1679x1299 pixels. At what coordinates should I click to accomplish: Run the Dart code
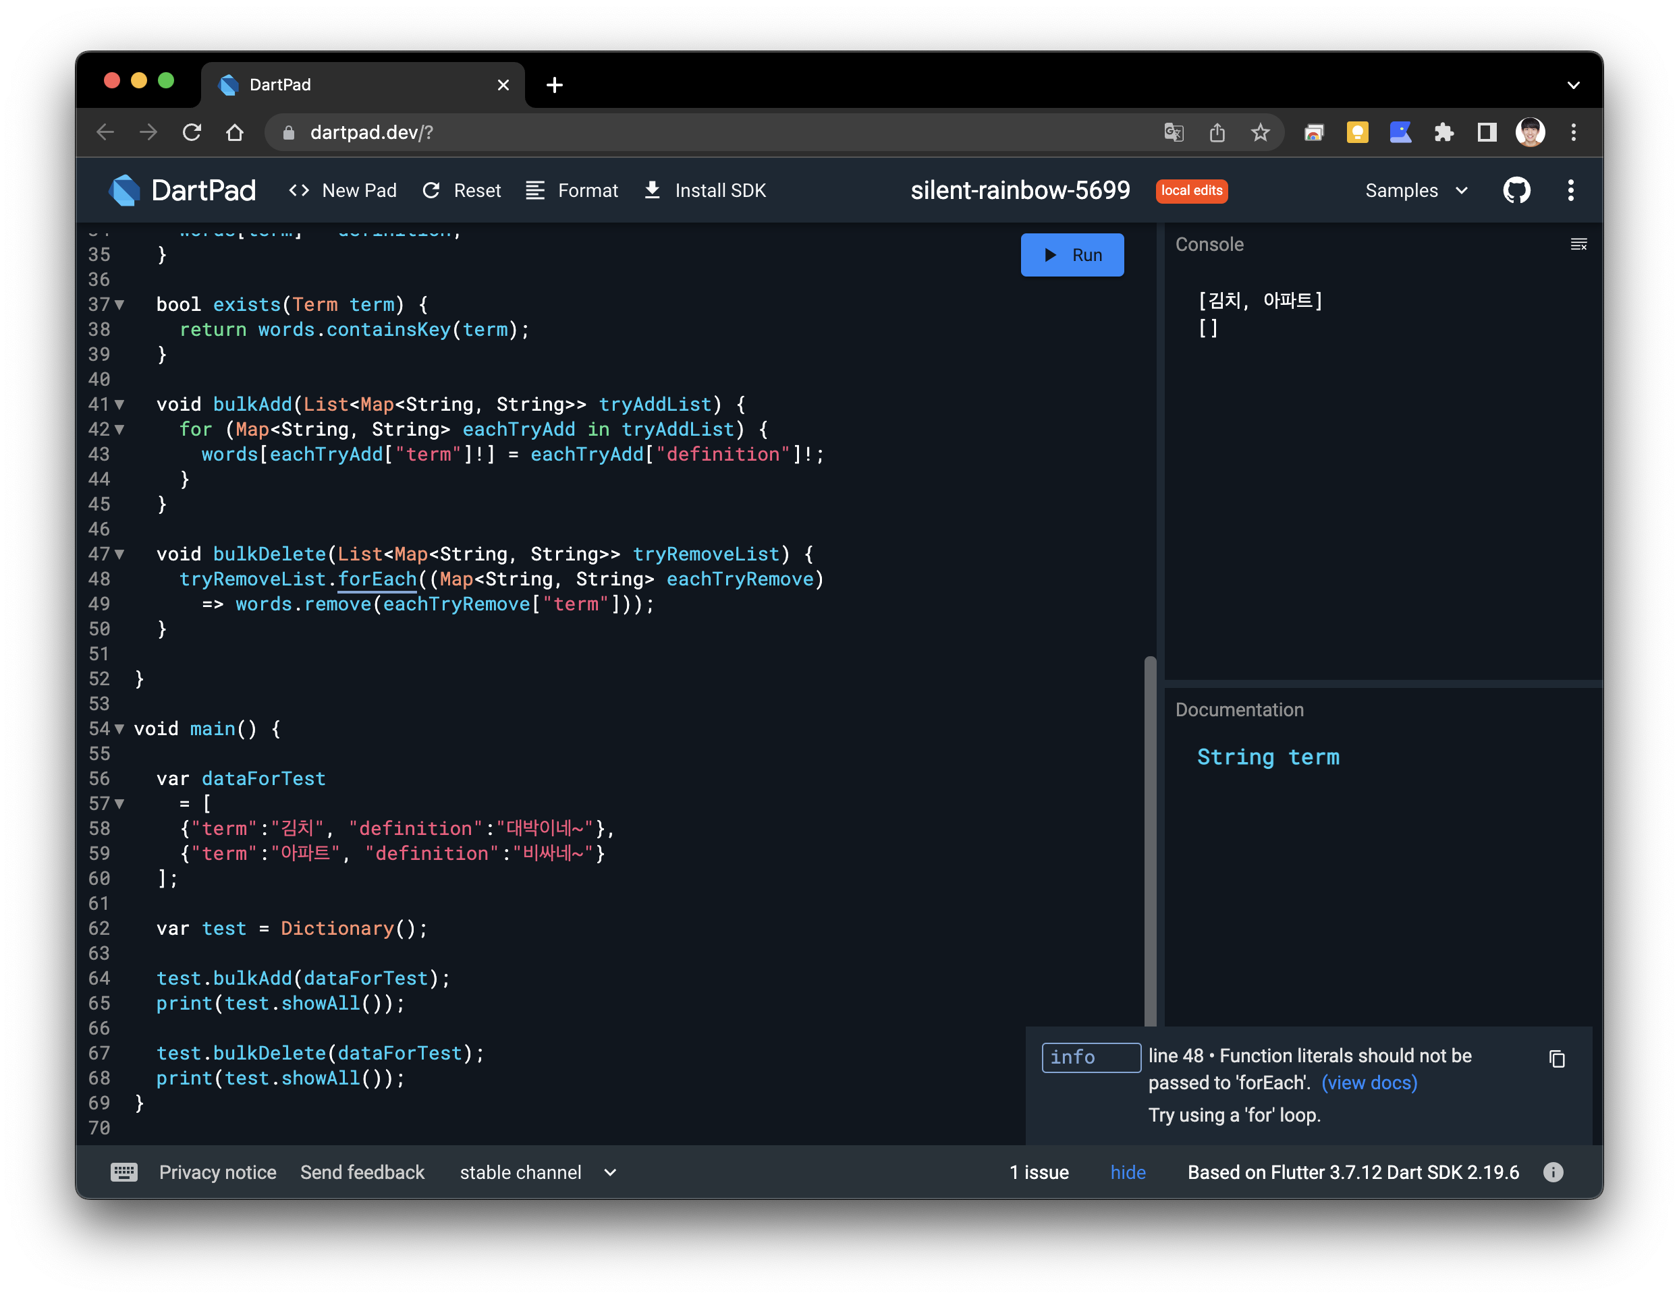(x=1072, y=255)
